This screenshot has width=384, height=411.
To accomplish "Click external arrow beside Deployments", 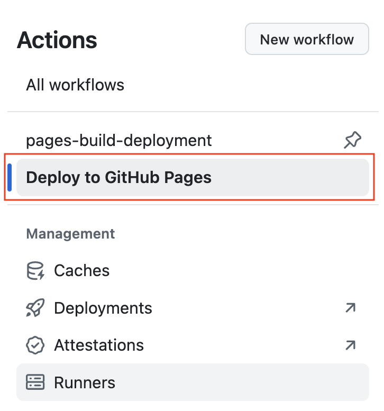I will pyautogui.click(x=351, y=308).
